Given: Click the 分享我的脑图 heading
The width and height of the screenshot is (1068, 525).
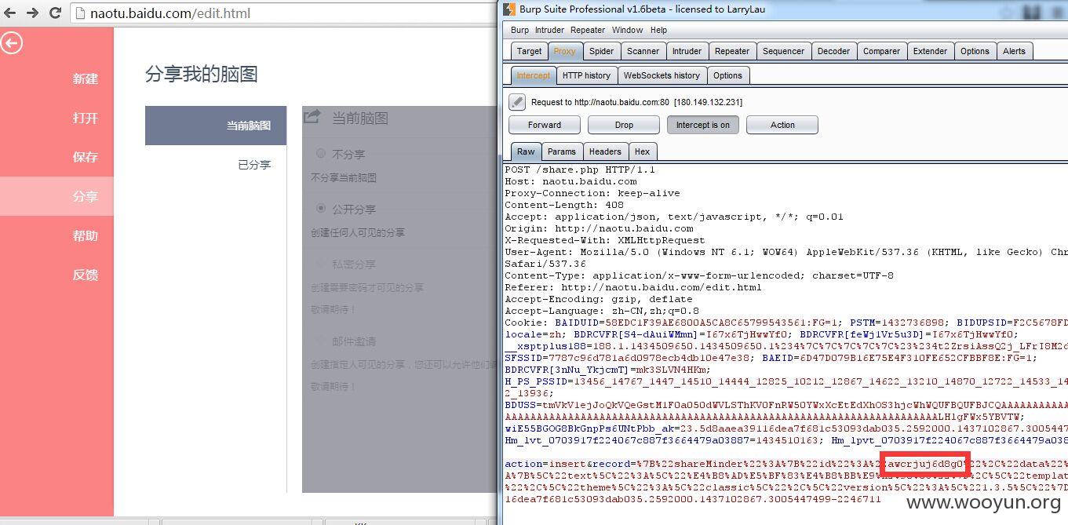Looking at the screenshot, I should (x=202, y=75).
